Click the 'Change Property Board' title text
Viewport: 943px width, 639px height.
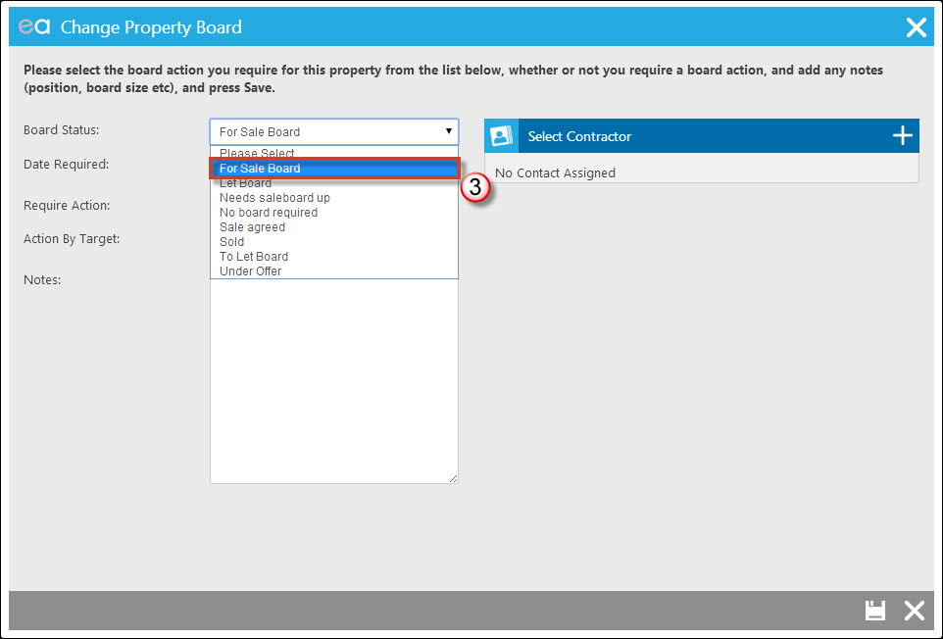151,27
